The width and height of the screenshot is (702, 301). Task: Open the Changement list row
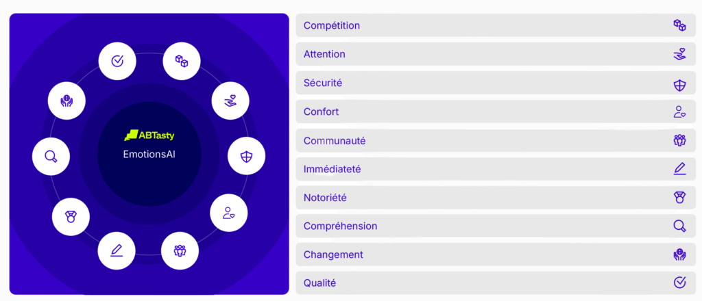point(496,254)
